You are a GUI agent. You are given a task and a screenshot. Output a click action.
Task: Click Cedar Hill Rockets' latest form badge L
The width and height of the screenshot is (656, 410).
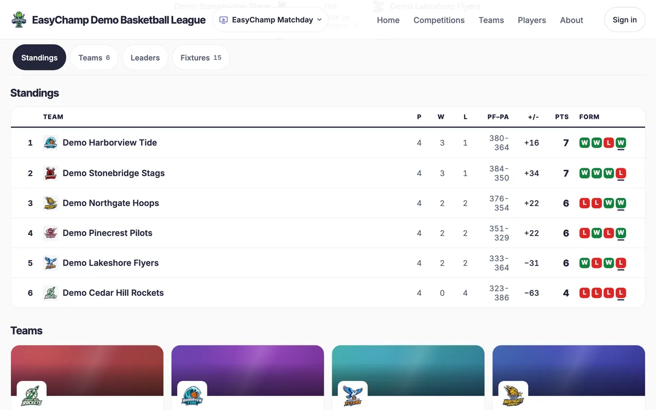(620, 293)
